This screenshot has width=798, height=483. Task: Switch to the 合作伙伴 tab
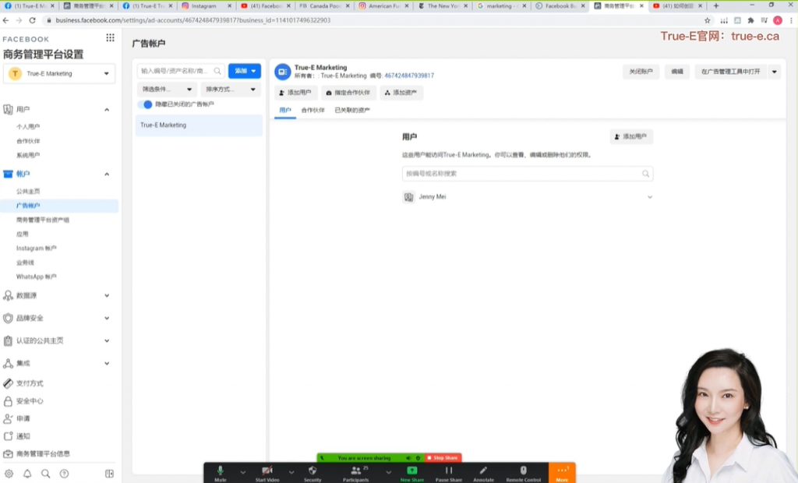tap(312, 111)
